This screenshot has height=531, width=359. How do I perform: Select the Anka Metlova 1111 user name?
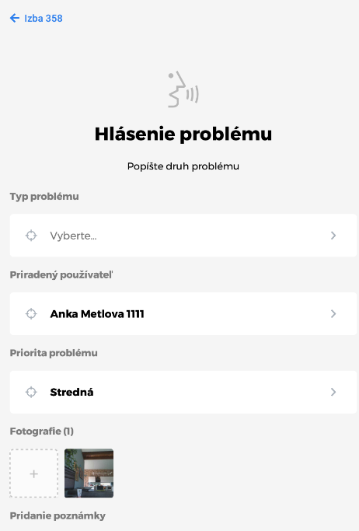(97, 314)
